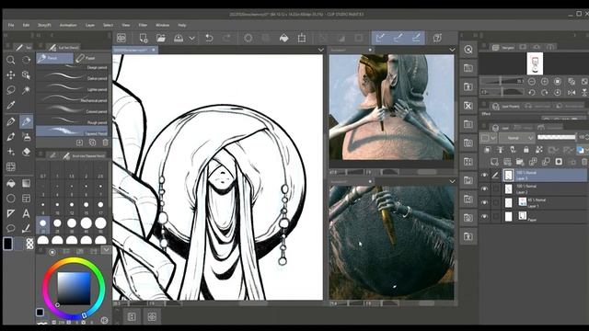589x331 pixels.
Task: Duplicate the selected sub tool
Action: pyautogui.click(x=92, y=143)
